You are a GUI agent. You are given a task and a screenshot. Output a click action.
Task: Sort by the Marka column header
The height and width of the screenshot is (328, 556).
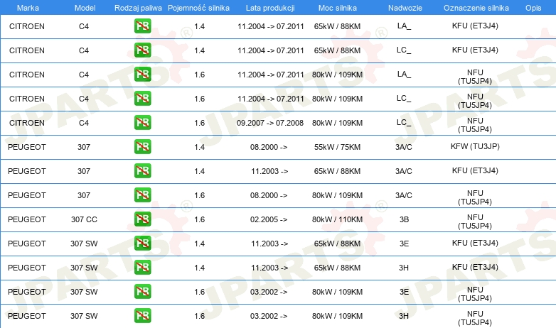[28, 8]
